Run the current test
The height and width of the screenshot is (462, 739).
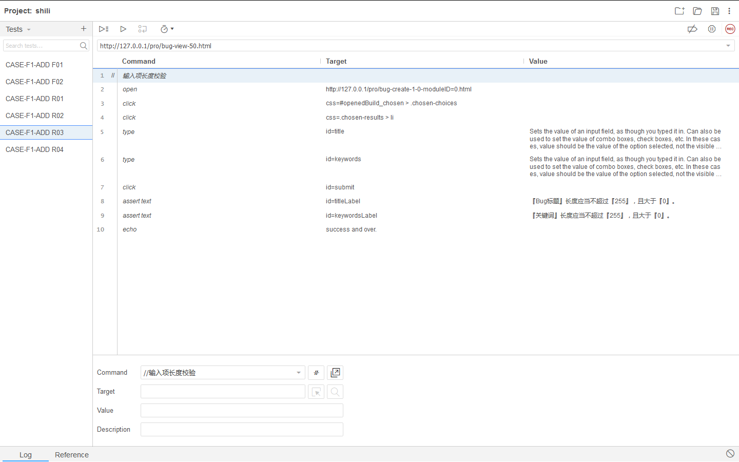123,29
